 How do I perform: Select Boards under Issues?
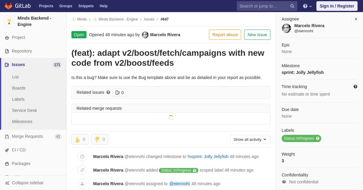(x=19, y=88)
